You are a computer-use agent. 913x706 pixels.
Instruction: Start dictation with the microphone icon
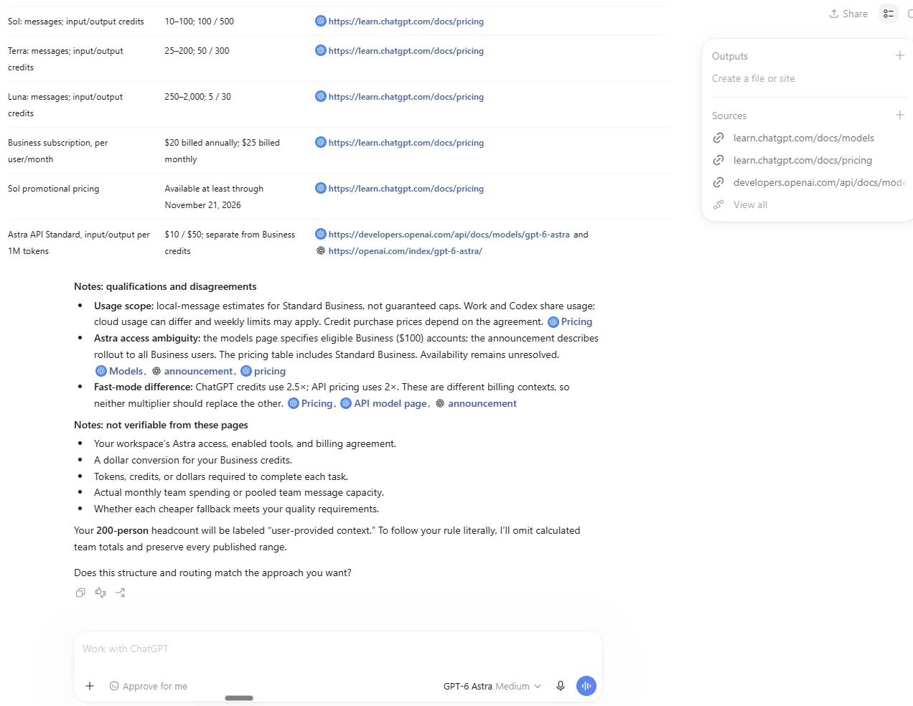click(561, 686)
